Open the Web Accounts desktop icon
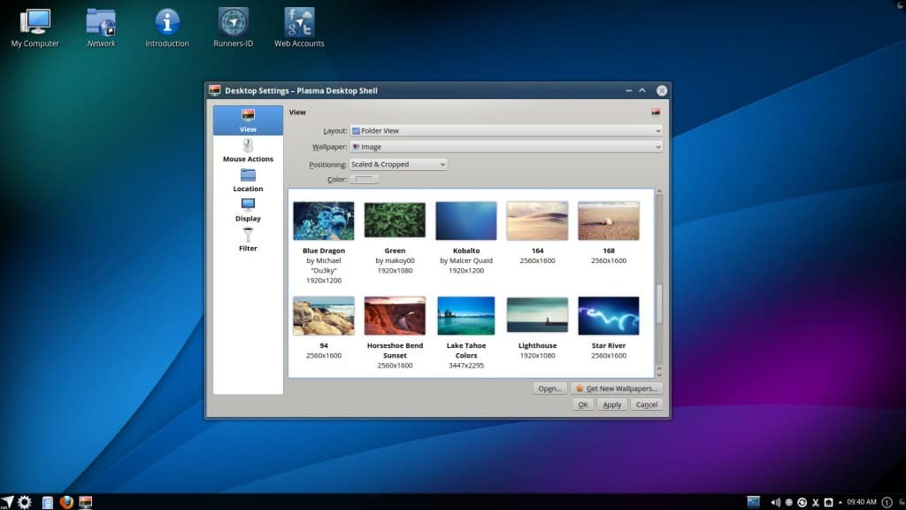The height and width of the screenshot is (510, 906). pyautogui.click(x=299, y=27)
